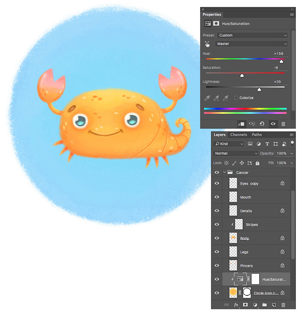Open the Preset dropdown showing Custom

point(252,35)
